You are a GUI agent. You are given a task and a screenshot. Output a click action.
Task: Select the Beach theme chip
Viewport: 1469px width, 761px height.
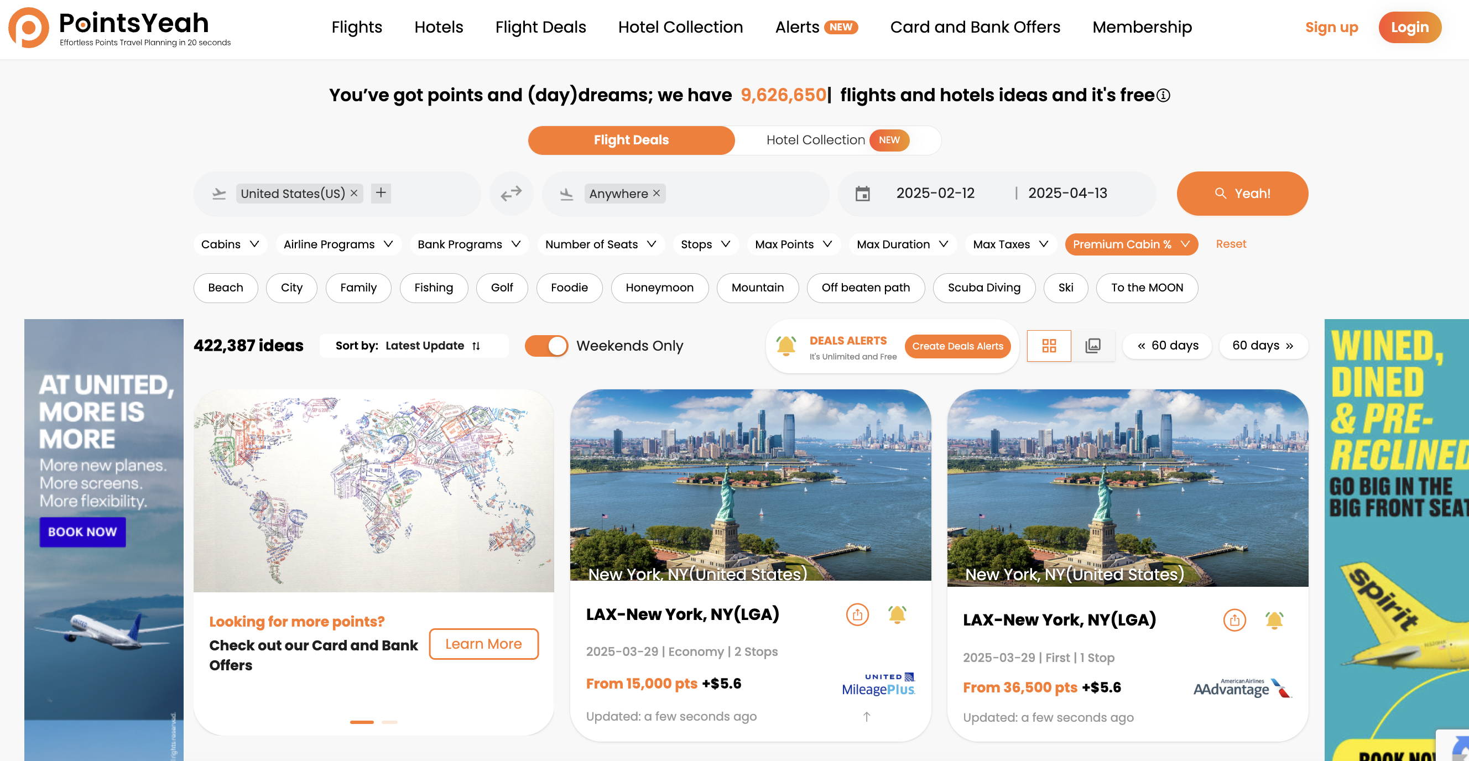pyautogui.click(x=226, y=288)
